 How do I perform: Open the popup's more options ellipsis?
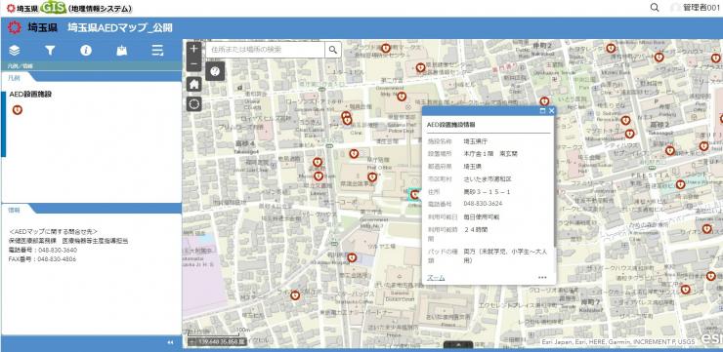point(542,278)
